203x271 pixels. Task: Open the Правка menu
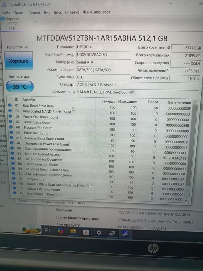(19, 13)
